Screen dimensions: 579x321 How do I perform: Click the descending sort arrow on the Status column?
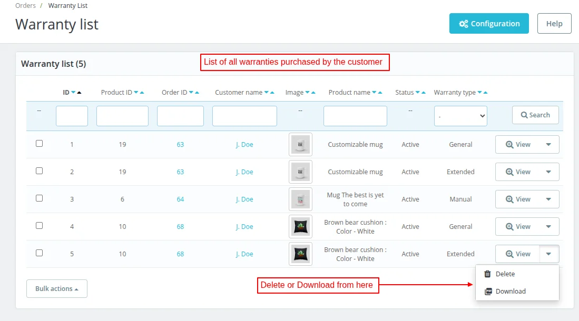[418, 92]
